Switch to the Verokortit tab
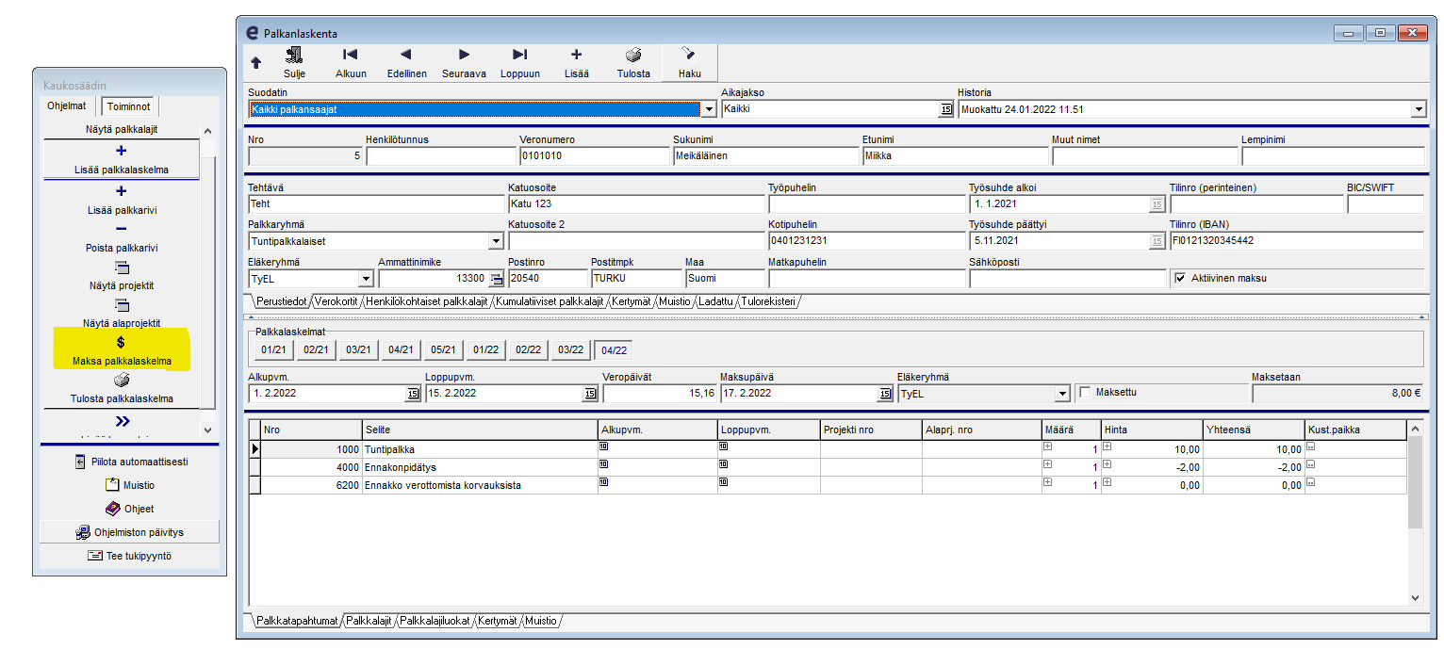Image resolution: width=1444 pixels, height=665 pixels. tap(336, 301)
